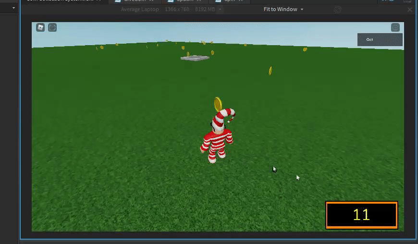Select the Oct player list entry

380,40
